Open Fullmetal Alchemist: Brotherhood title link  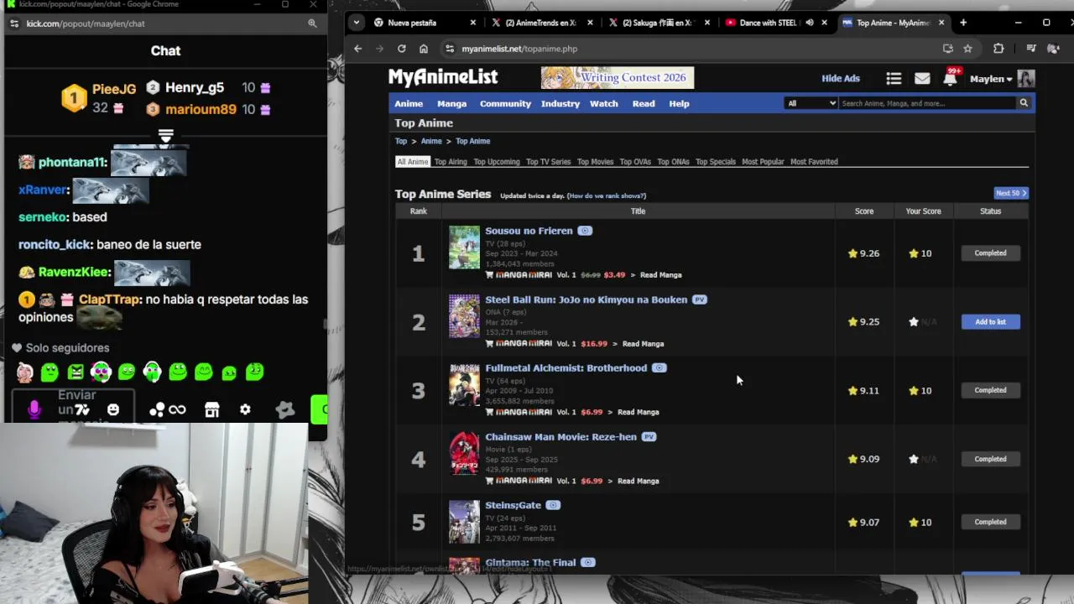[566, 368]
